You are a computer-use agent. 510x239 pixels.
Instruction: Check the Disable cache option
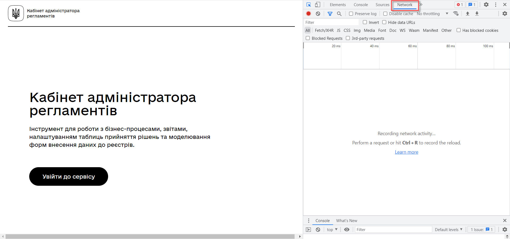click(385, 14)
